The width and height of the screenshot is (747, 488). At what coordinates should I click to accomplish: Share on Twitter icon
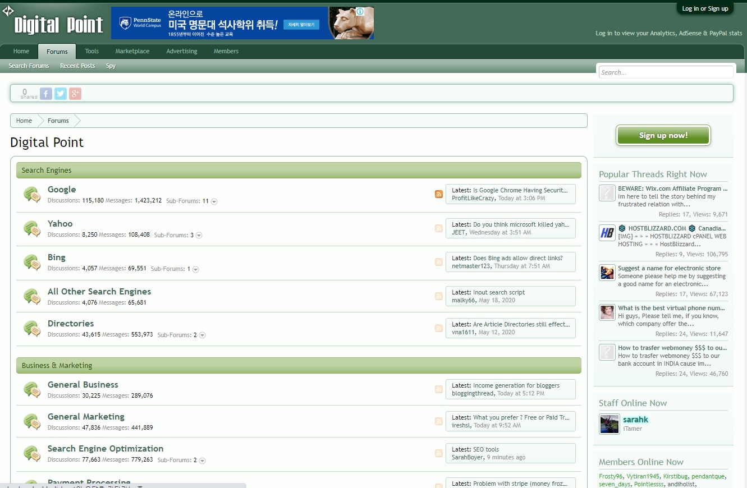(x=61, y=94)
